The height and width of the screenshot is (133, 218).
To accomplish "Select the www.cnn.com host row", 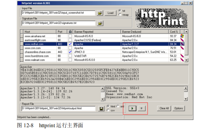I will pyautogui.click(x=102, y=48).
